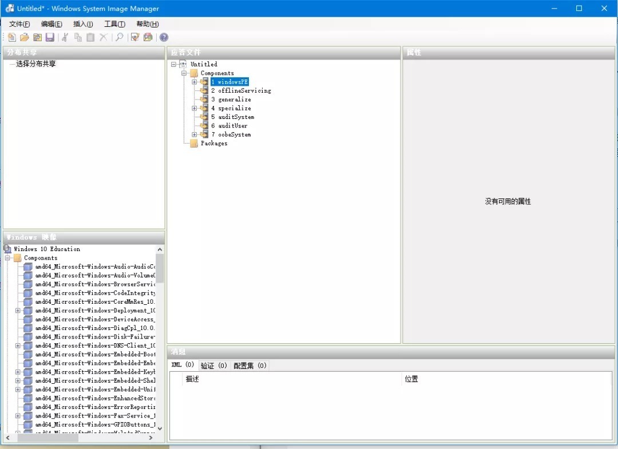The height and width of the screenshot is (449, 618).
Task: Save the answer file with floppy icon
Action: (x=50, y=37)
